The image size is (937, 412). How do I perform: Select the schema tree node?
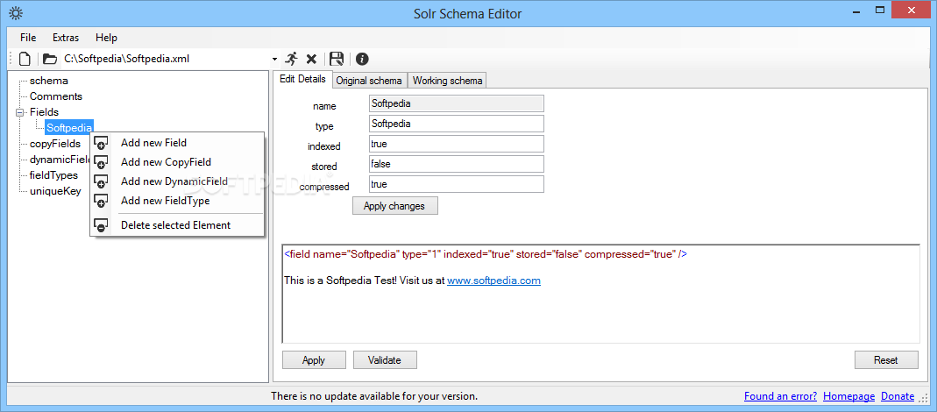coord(49,81)
